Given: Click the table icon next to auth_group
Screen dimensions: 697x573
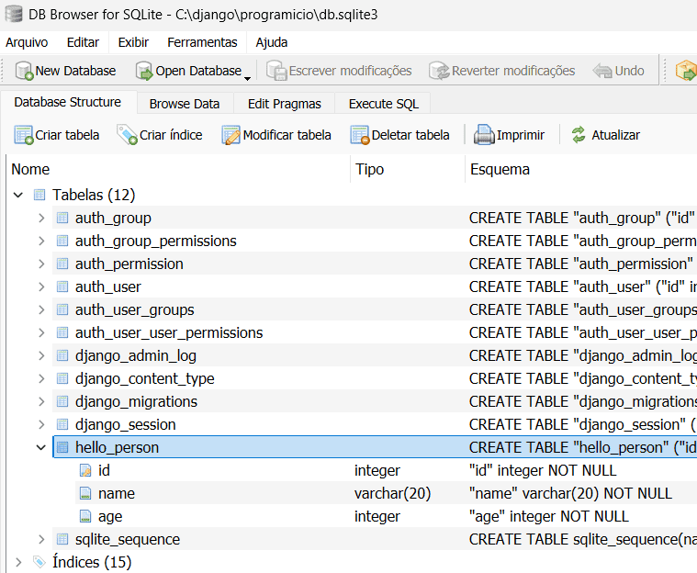Looking at the screenshot, I should click(x=62, y=218).
